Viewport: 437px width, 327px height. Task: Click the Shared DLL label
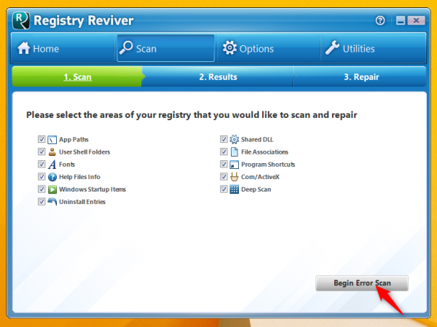(257, 139)
